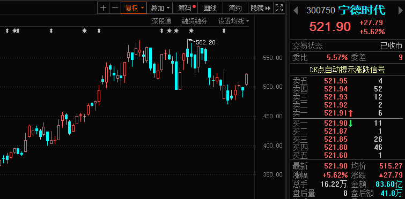Select 买一 price 521.90
Viewport: 405px width, 199px height.
tap(336, 124)
